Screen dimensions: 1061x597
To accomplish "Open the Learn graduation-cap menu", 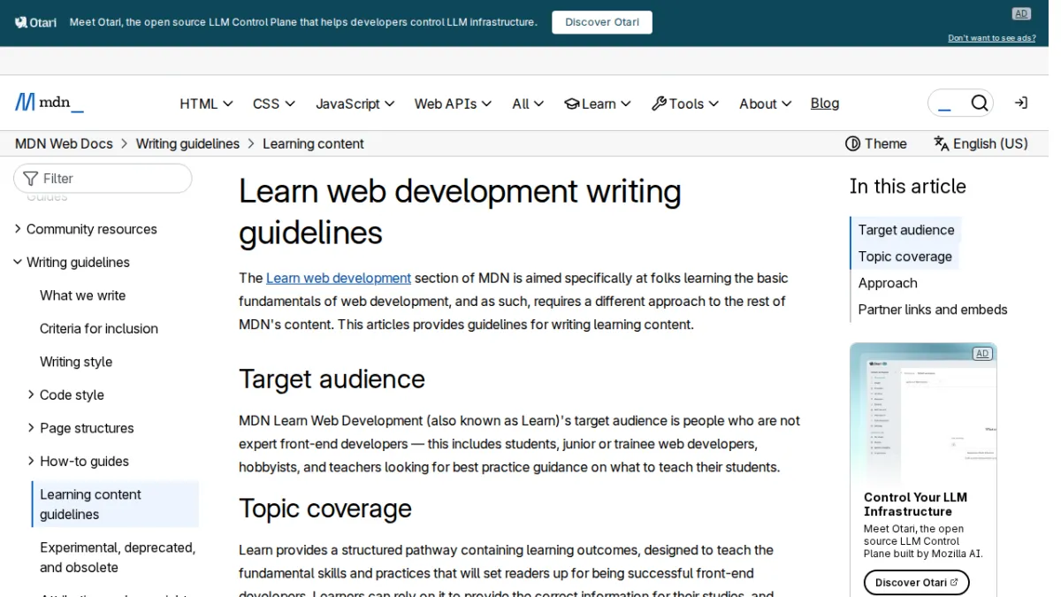I will [598, 103].
